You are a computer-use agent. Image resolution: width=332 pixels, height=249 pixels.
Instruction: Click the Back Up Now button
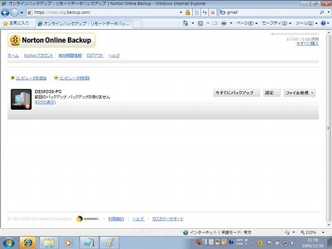[x=237, y=93]
